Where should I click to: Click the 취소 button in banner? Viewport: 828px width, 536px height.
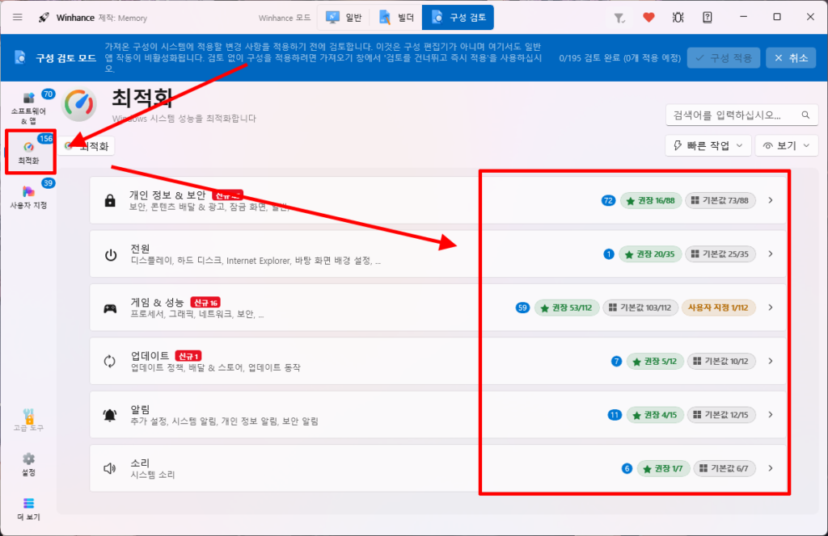point(791,58)
